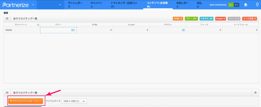Viewport: 261px width, 107px height.
Task: Select the Adobe campaign row cell
Action: click(22, 30)
